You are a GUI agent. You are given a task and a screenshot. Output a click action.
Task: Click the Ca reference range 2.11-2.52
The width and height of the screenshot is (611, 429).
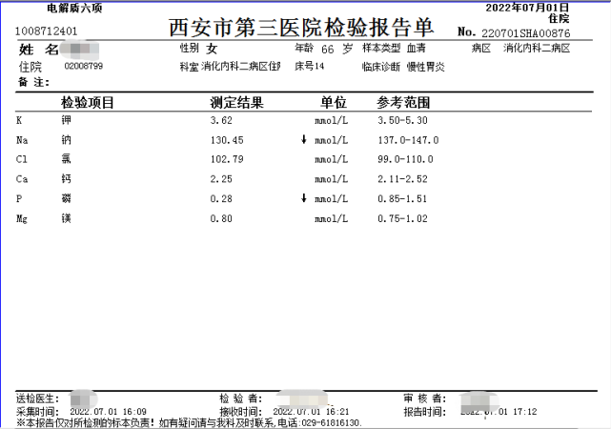(402, 179)
